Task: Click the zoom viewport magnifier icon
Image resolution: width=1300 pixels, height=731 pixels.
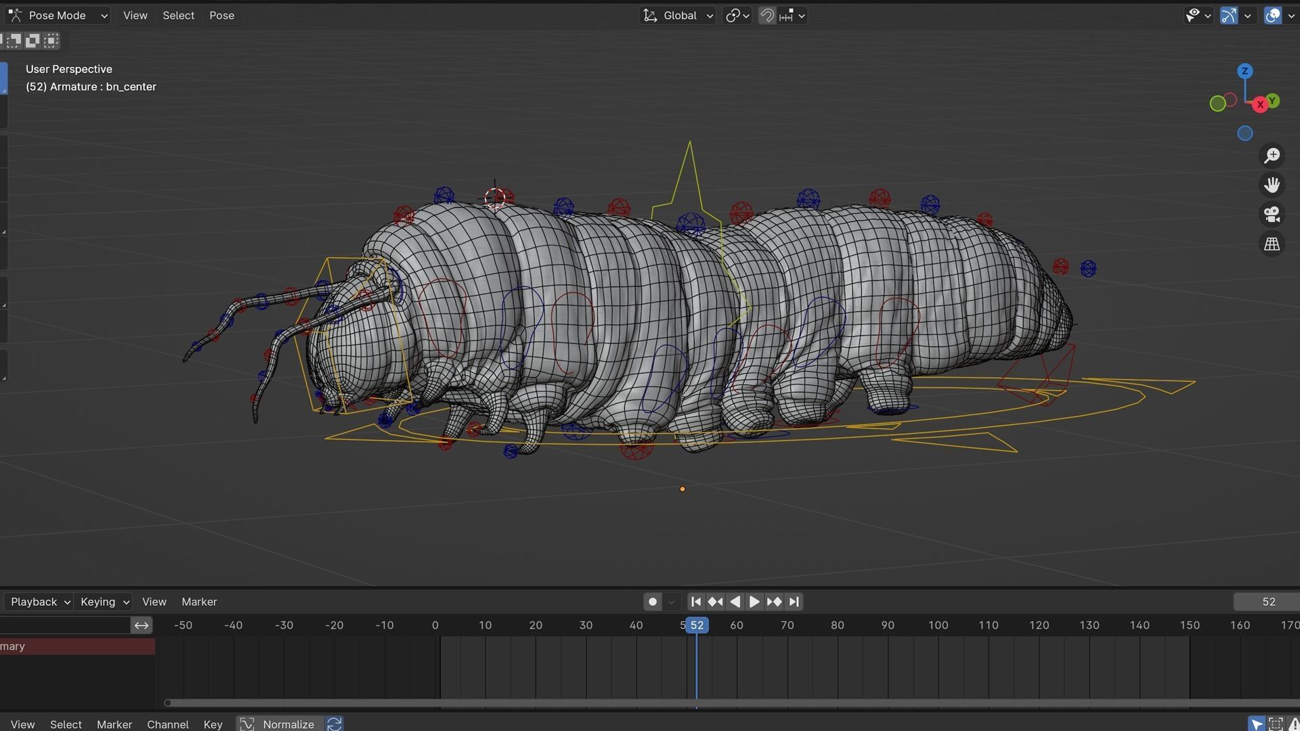Action: point(1272,156)
